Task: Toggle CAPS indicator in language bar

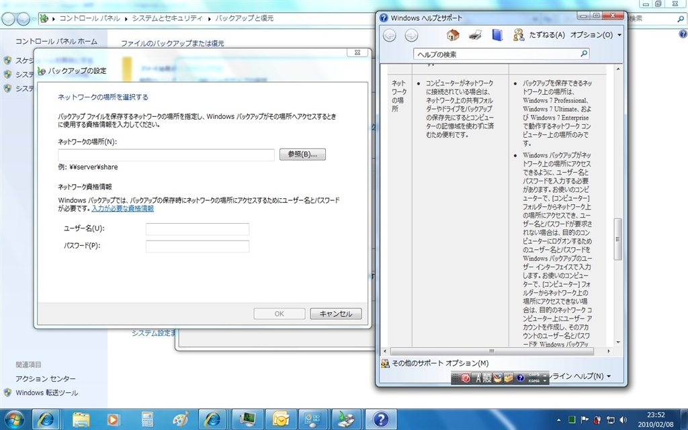Action: click(x=533, y=375)
